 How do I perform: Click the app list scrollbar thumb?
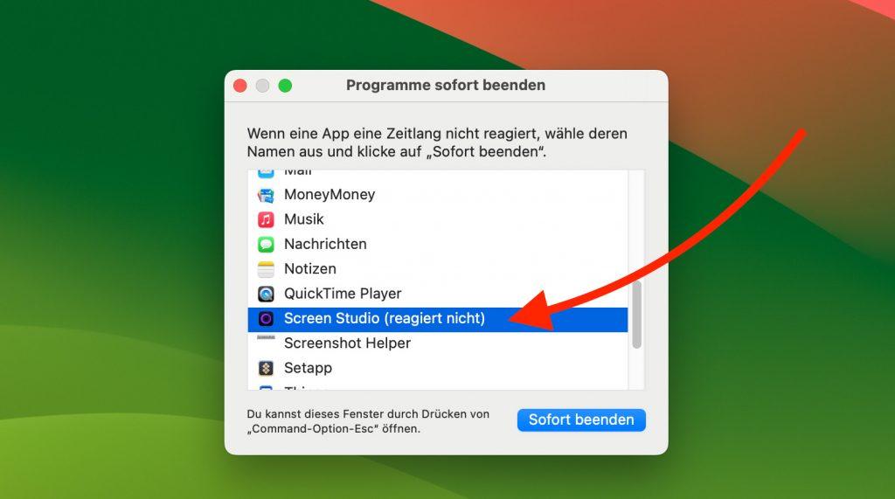tap(636, 315)
